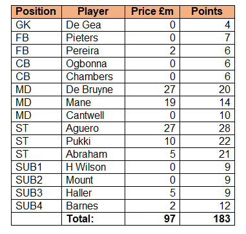
Task: Click the Mount player cell
Action: (93, 180)
